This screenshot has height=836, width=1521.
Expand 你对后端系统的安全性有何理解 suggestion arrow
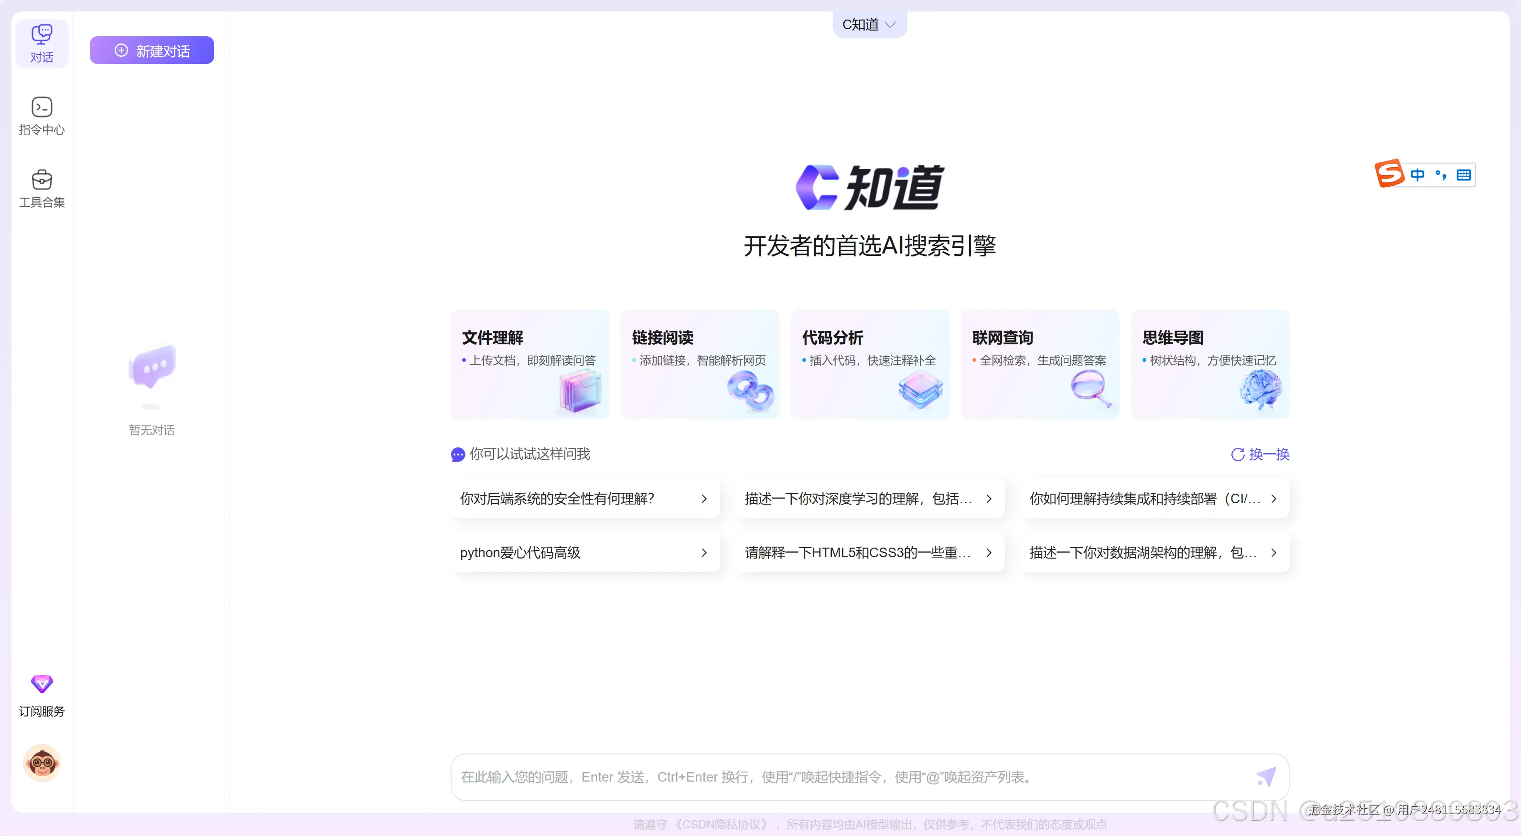pyautogui.click(x=704, y=498)
